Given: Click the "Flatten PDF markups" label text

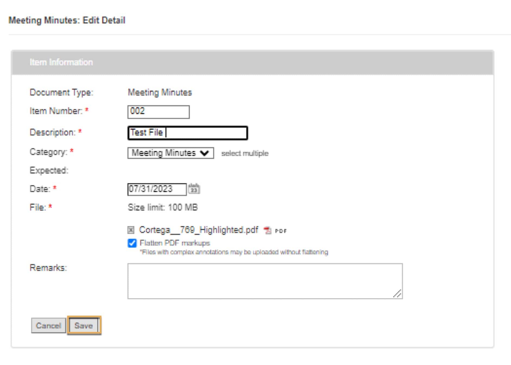Looking at the screenshot, I should [x=175, y=243].
